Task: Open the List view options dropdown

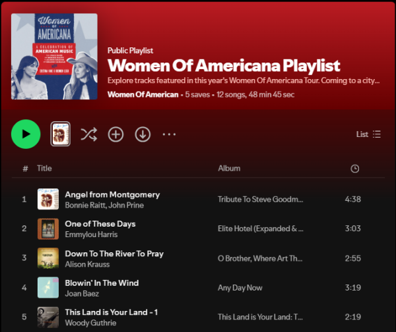Action: 368,134
